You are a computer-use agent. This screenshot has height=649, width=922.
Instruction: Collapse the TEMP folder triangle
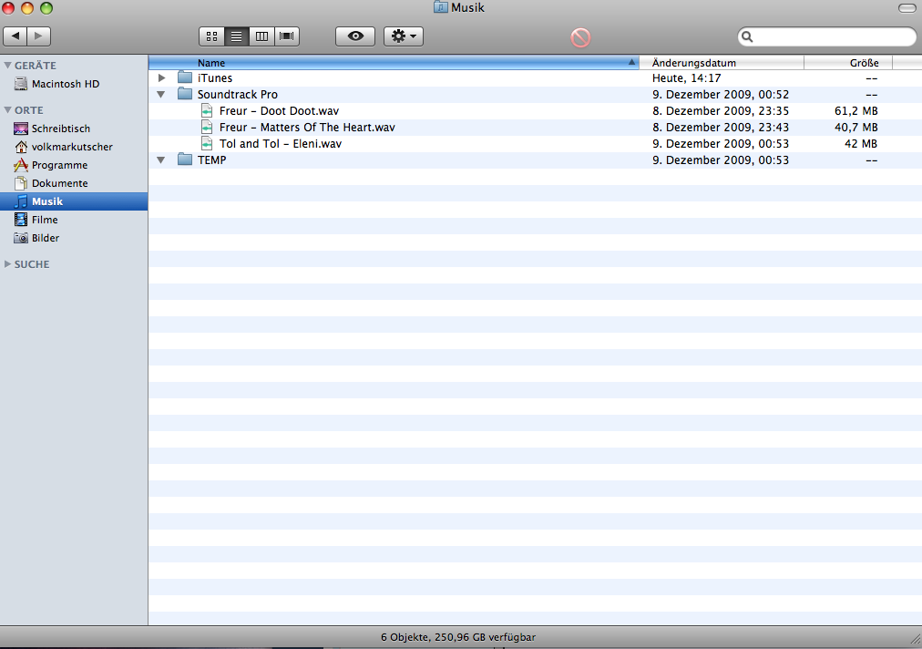pyautogui.click(x=161, y=160)
